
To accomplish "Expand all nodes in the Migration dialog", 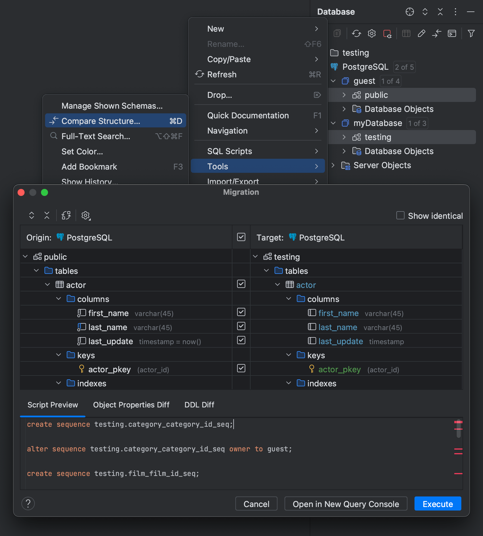I will click(x=32, y=215).
